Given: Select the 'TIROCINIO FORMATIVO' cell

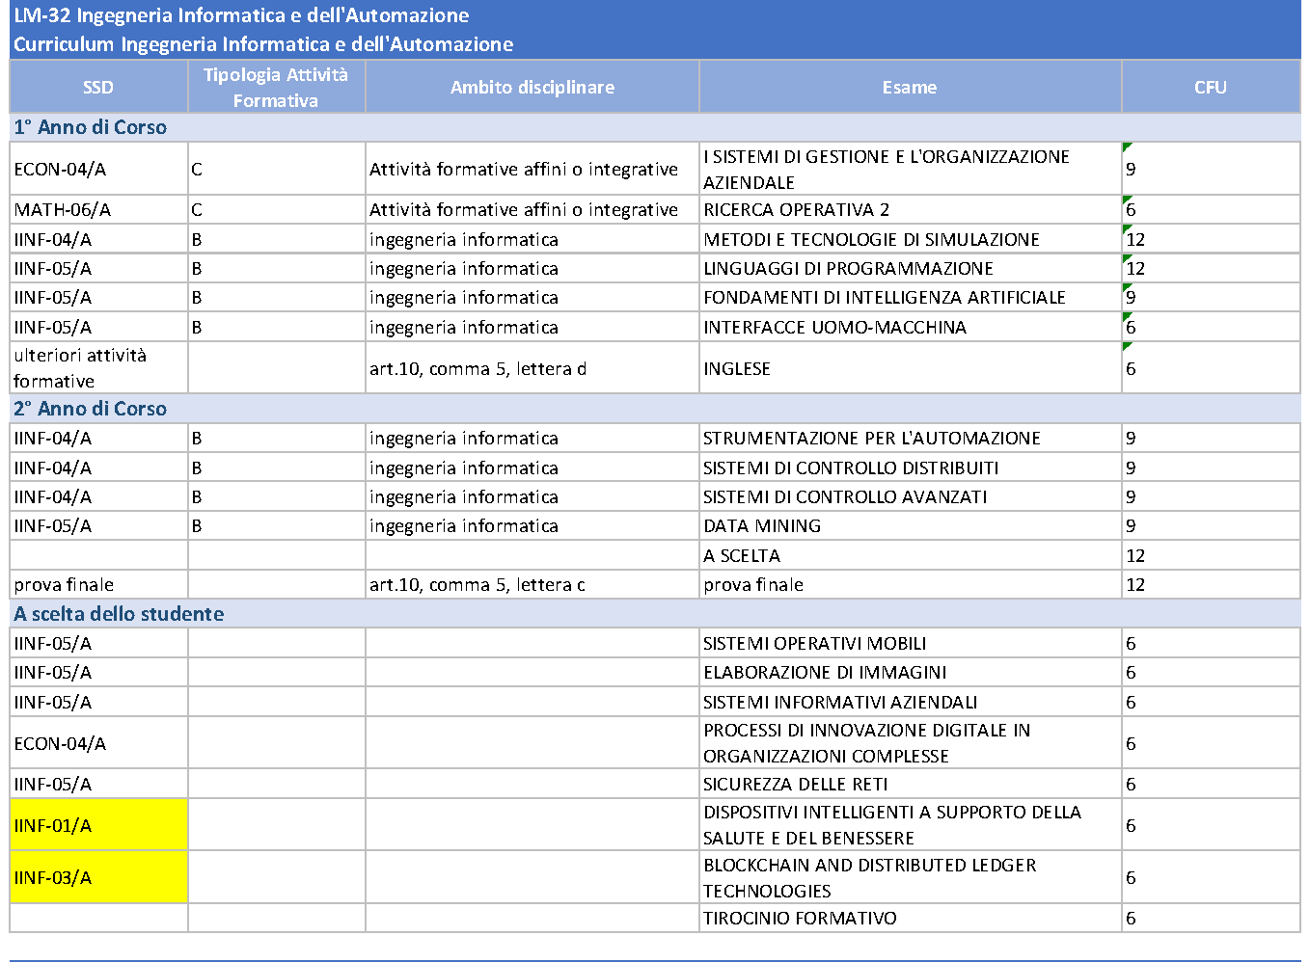Looking at the screenshot, I should pyautogui.click(x=910, y=918).
